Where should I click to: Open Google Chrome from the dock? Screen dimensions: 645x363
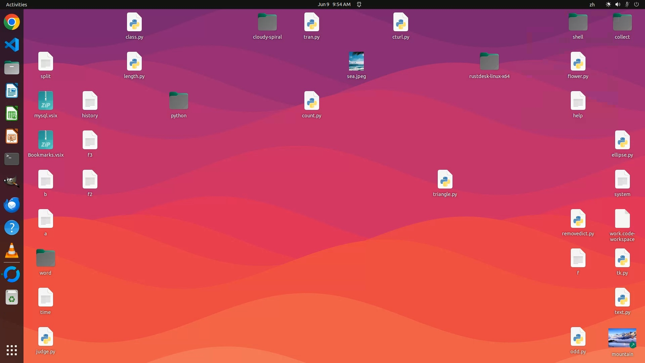[12, 22]
